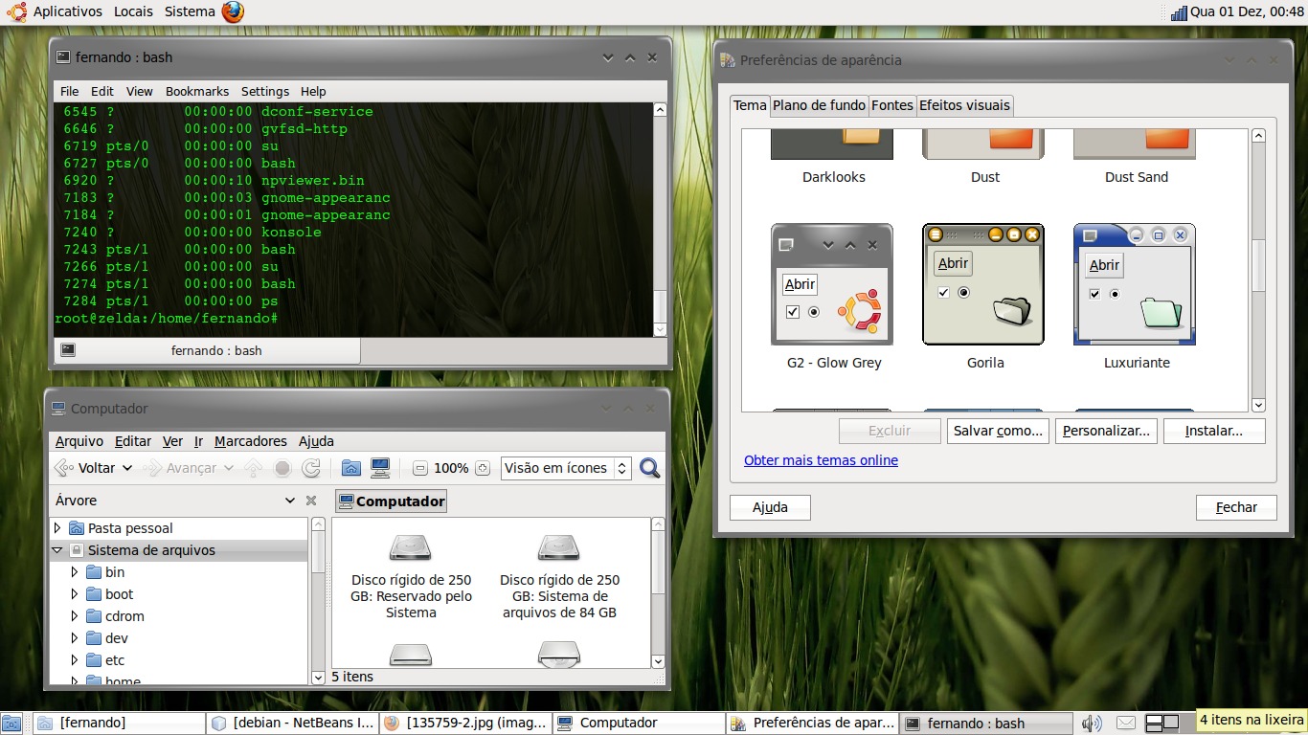Open the Voltar history dropdown arrow

click(x=125, y=468)
